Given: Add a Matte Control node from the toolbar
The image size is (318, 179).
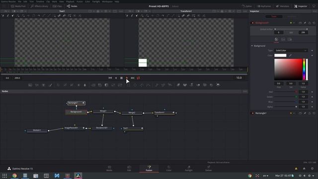Looking at the screenshot, I should (106, 85).
